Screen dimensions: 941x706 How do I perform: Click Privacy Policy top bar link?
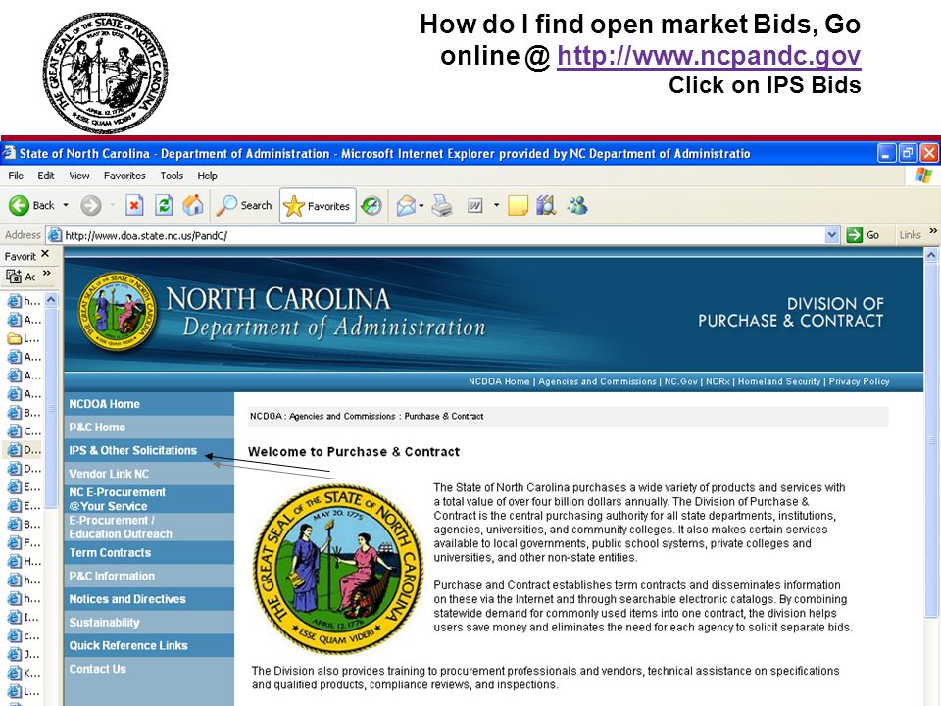[x=859, y=381]
